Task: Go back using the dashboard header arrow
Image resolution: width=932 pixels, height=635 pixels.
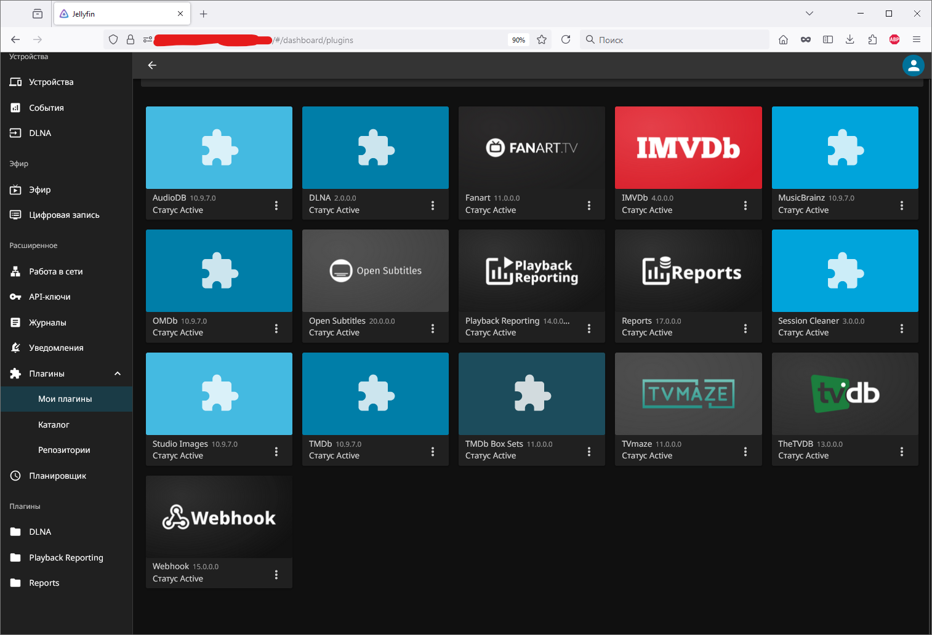Action: tap(152, 65)
